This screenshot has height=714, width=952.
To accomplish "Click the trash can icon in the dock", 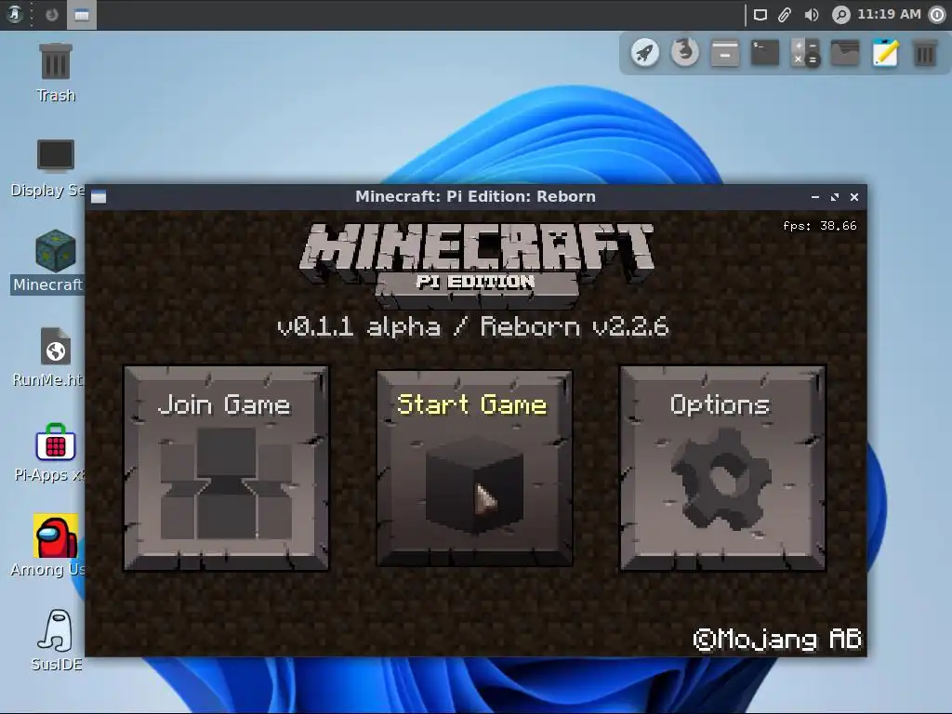I will 925,53.
